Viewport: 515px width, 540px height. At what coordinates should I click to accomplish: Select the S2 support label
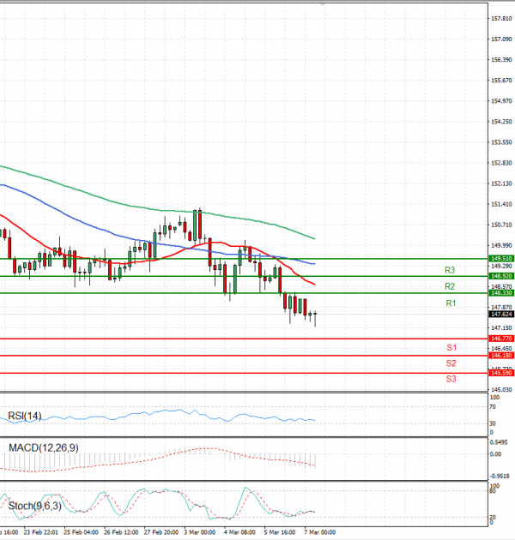click(x=451, y=363)
